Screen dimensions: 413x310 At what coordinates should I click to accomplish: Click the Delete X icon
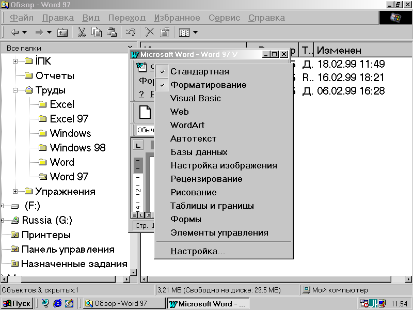coord(150,32)
